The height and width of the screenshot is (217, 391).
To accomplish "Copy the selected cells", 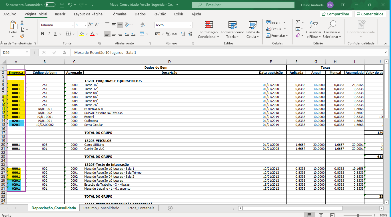I will click(x=22, y=29).
